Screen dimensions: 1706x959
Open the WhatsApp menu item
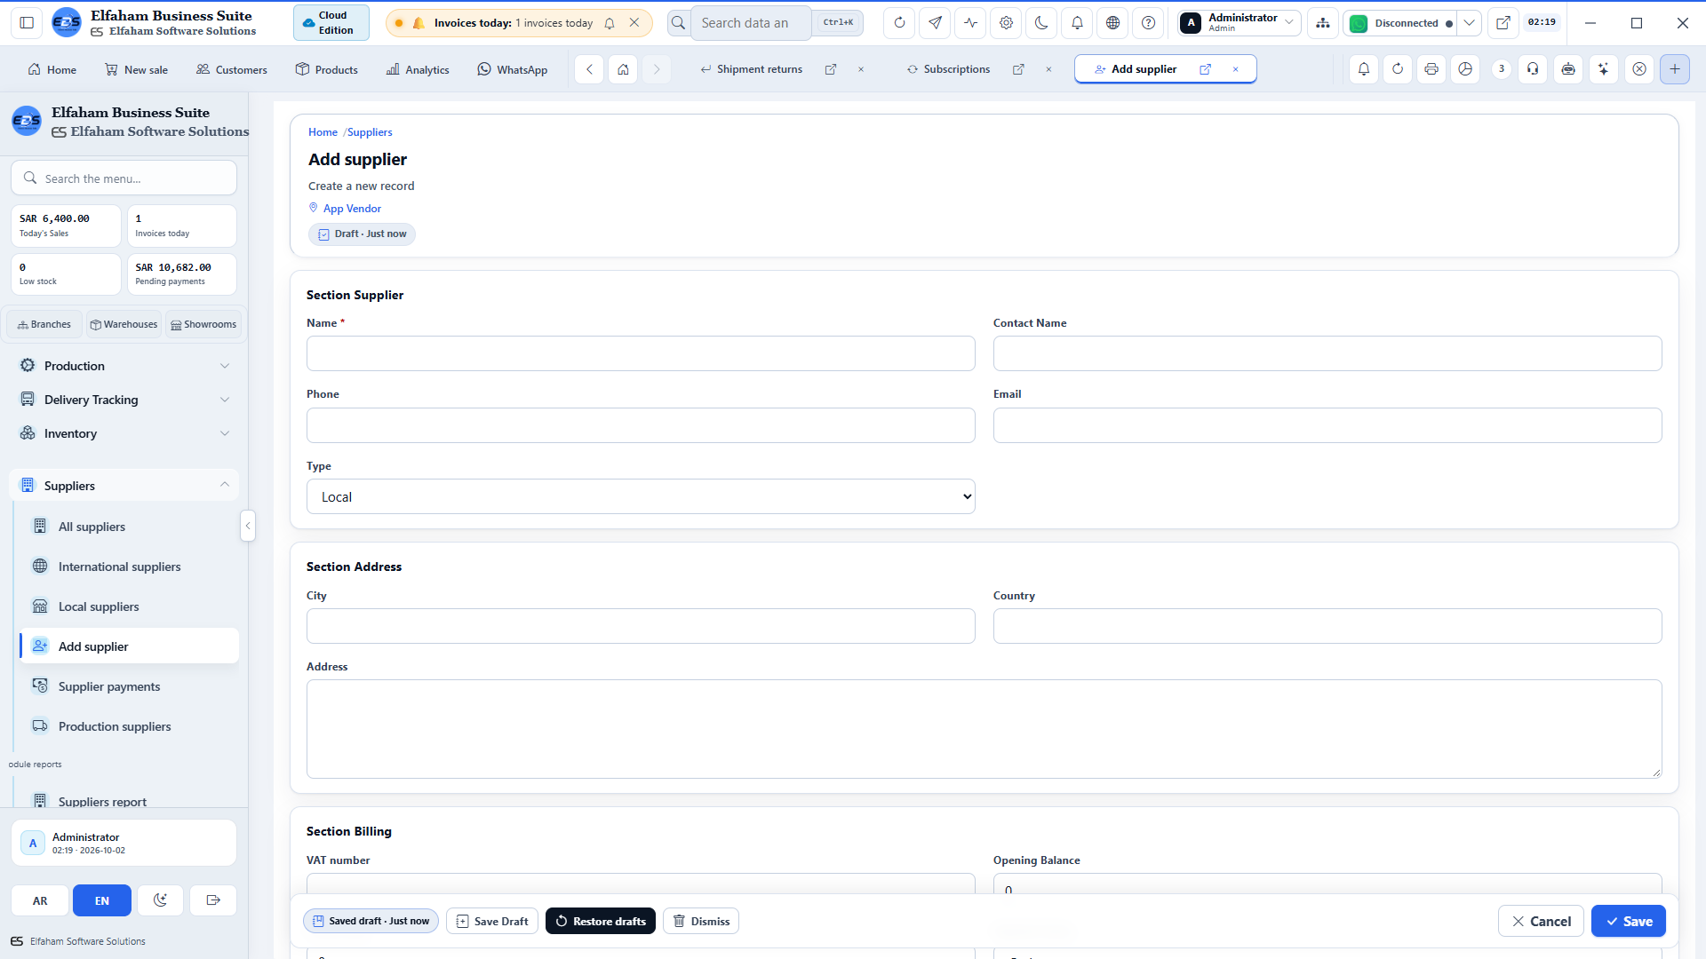[x=513, y=69]
